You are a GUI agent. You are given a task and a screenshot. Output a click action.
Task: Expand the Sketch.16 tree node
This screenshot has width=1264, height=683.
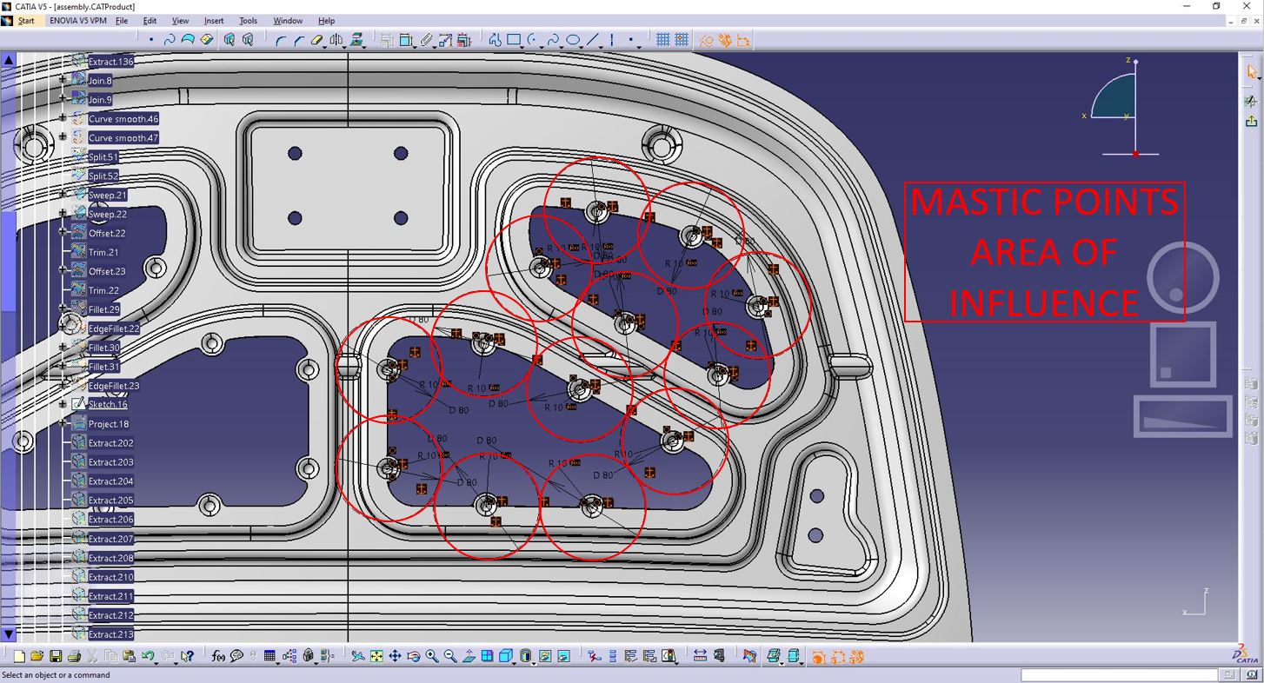coord(63,404)
